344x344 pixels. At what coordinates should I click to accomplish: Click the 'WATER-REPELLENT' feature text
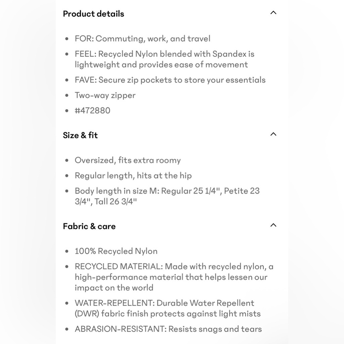coord(164,303)
